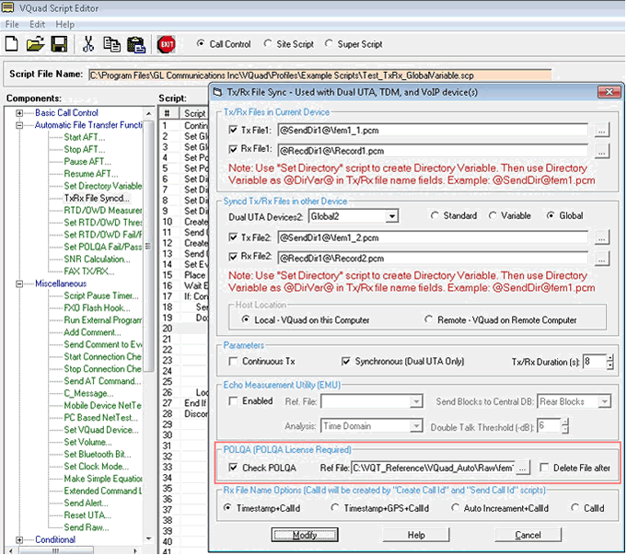Expand the Conditional tree node
The image size is (627, 555).
20,540
